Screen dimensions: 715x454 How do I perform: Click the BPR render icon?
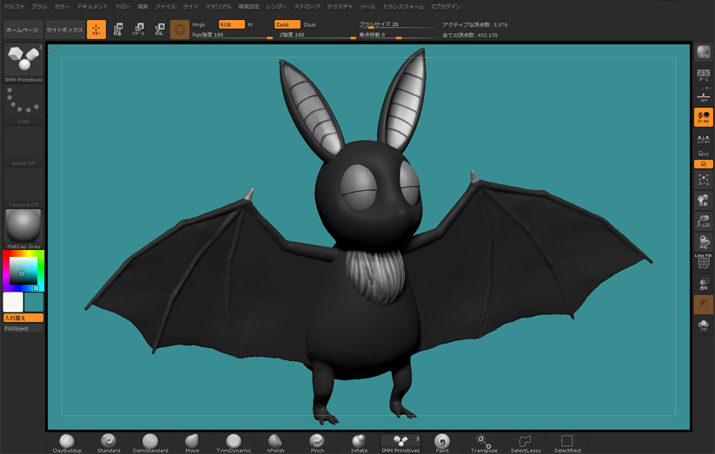click(703, 52)
